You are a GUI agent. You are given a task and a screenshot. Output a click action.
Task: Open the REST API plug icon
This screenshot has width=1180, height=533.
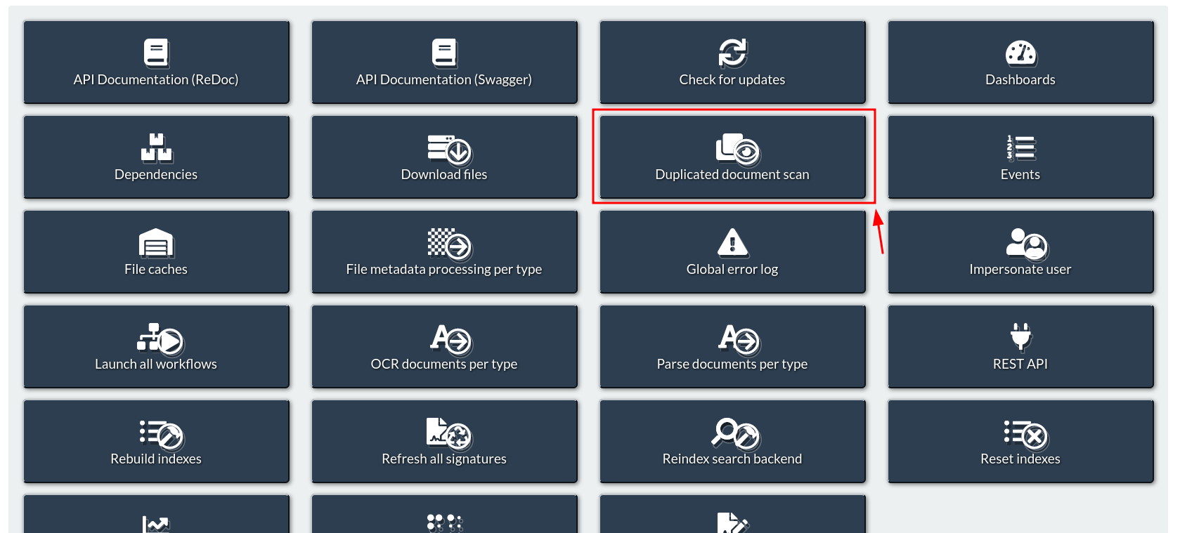click(1020, 337)
